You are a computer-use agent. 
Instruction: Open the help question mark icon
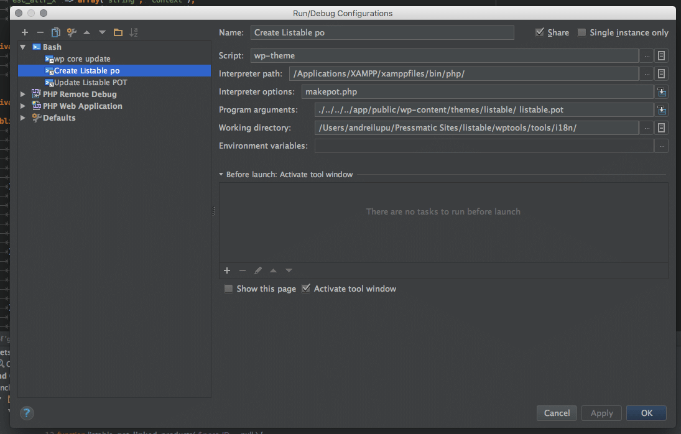[x=26, y=413]
